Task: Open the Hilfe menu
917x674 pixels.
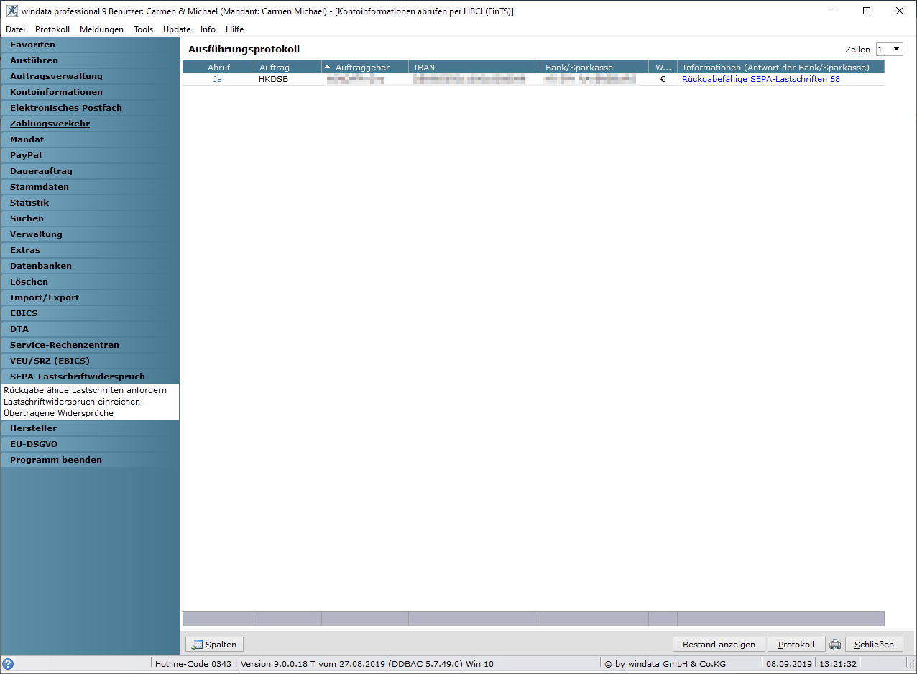Action: pos(234,29)
